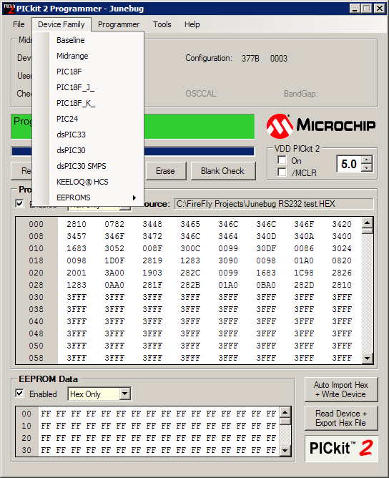389x478 pixels.
Task: Click memory cell 1683 in row 010
Action: [77, 249]
